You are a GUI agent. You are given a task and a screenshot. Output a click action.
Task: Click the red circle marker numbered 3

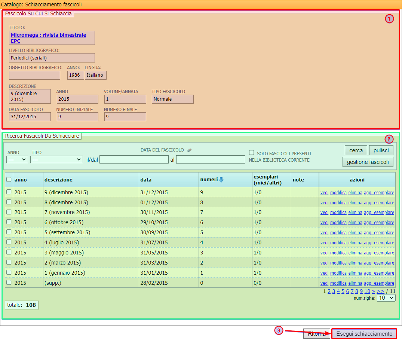coord(279,330)
